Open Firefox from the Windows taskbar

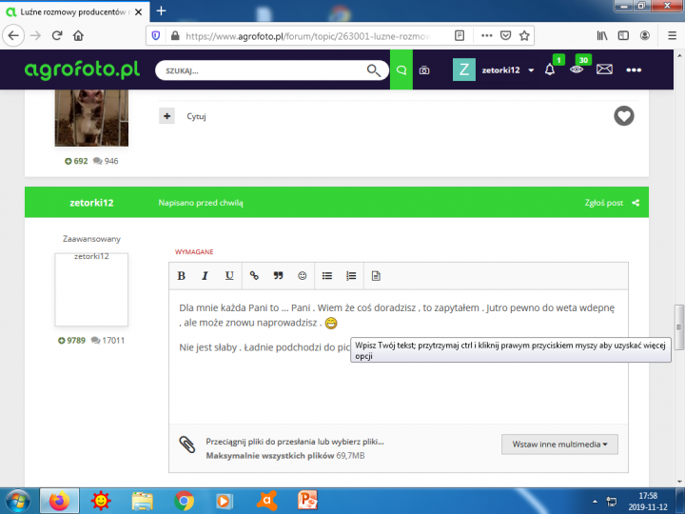[59, 499]
